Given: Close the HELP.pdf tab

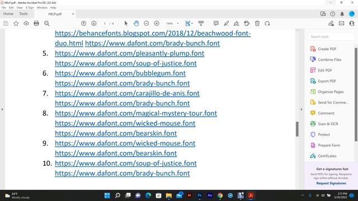Looking at the screenshot, I should (x=73, y=14).
